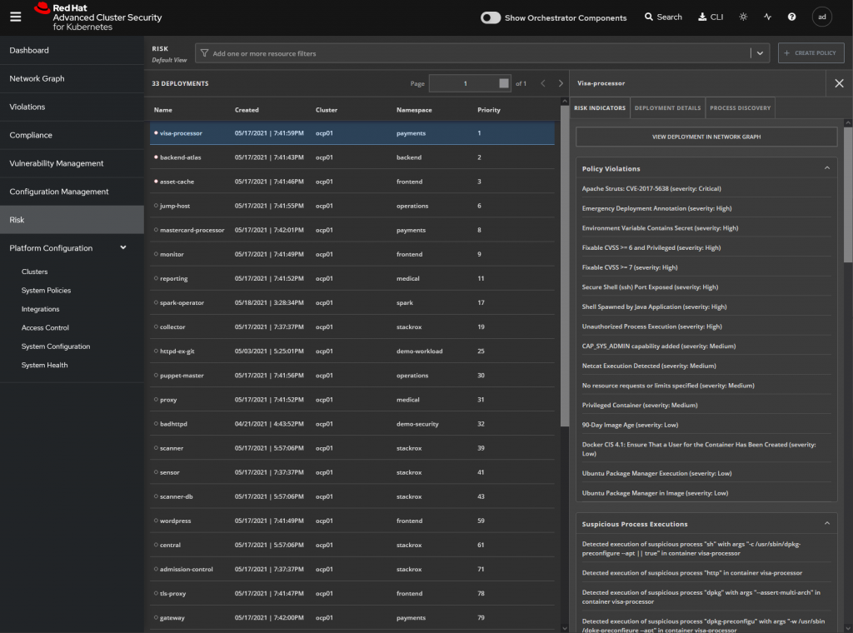Select the visa-processor deployment row
The height and width of the screenshot is (633, 853).
coord(352,132)
